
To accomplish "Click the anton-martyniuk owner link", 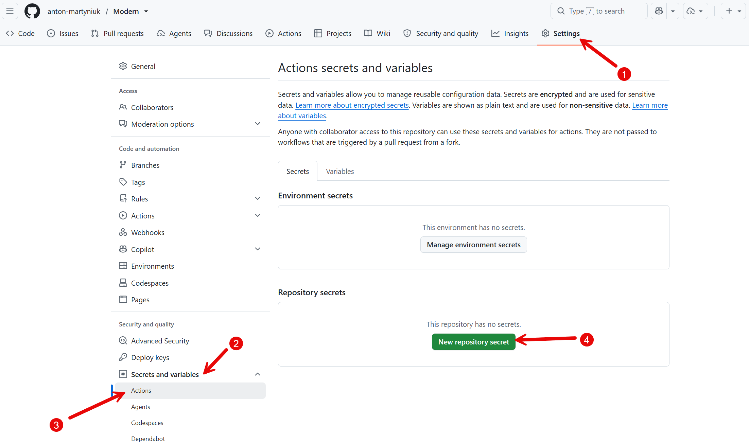I will [74, 11].
